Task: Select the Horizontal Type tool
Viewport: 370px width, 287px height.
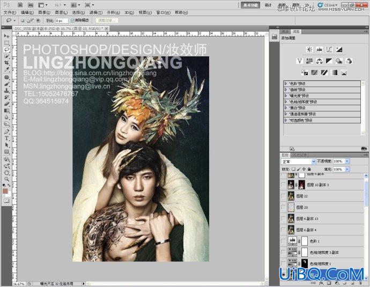Action: coord(6,138)
